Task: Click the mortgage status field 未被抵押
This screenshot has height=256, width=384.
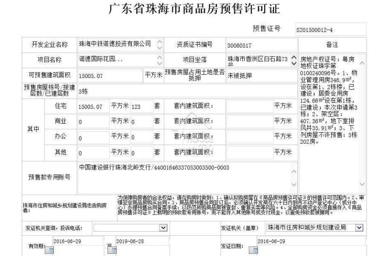Action: [x=262, y=76]
